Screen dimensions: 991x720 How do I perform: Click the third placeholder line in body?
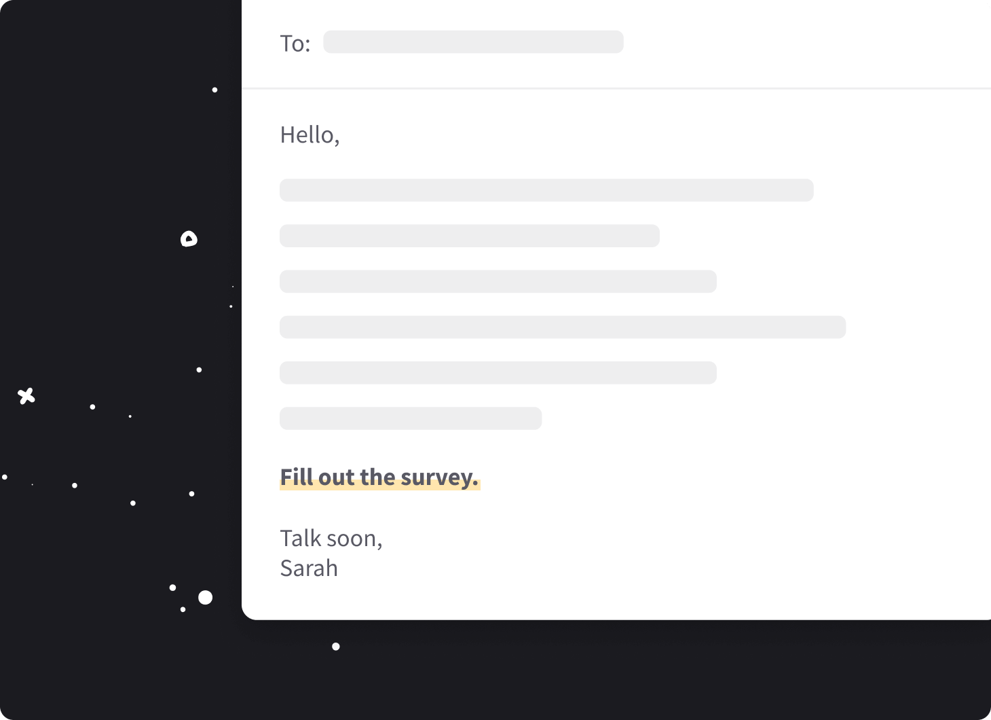(x=498, y=281)
